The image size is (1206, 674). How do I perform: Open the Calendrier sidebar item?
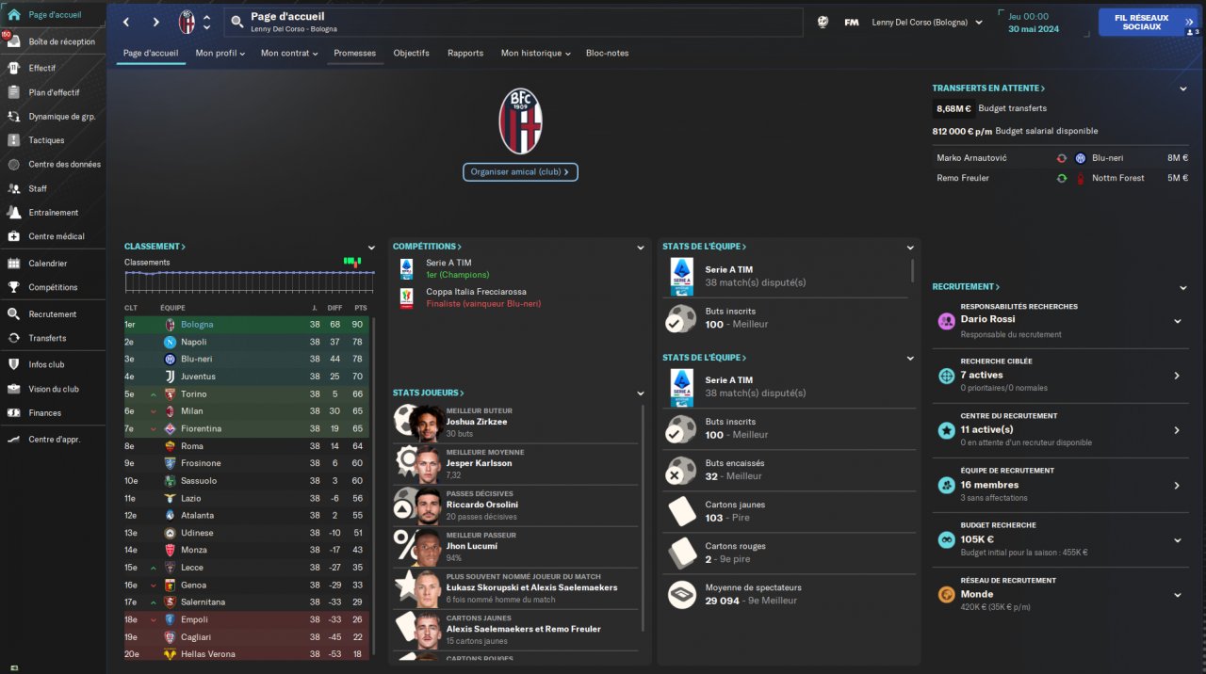[47, 264]
